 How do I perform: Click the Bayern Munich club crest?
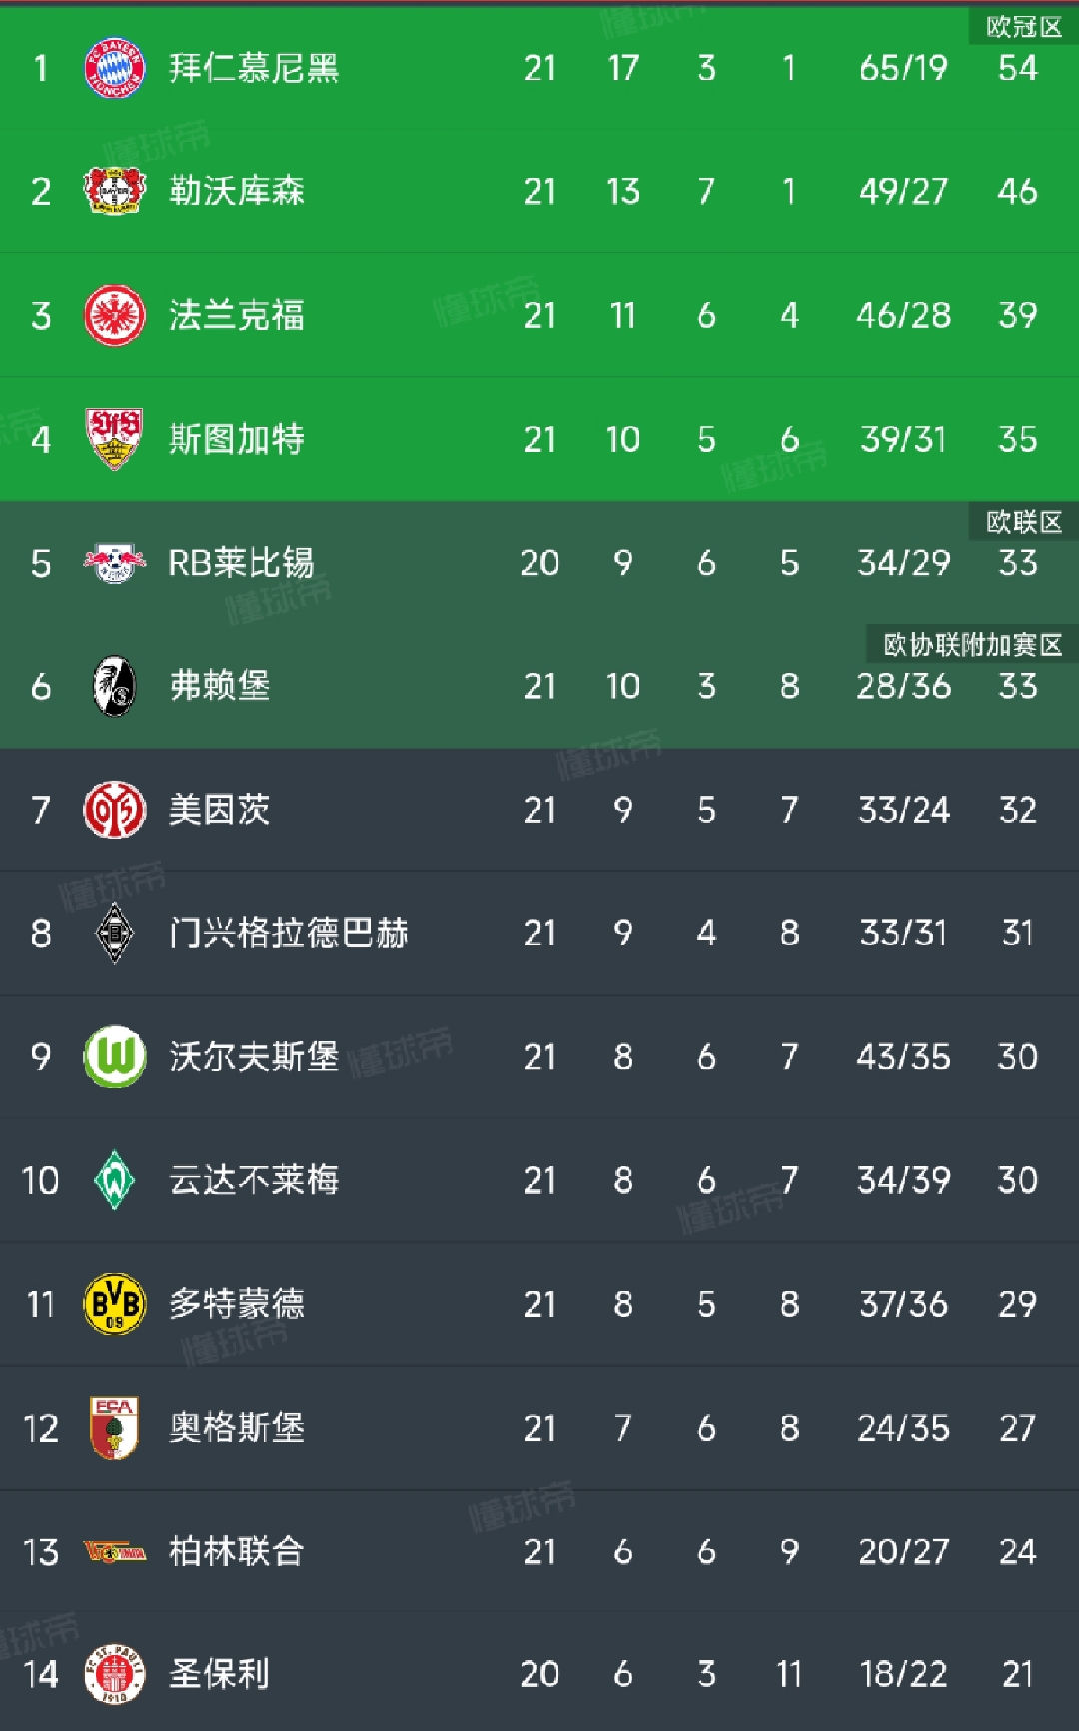pyautogui.click(x=115, y=68)
